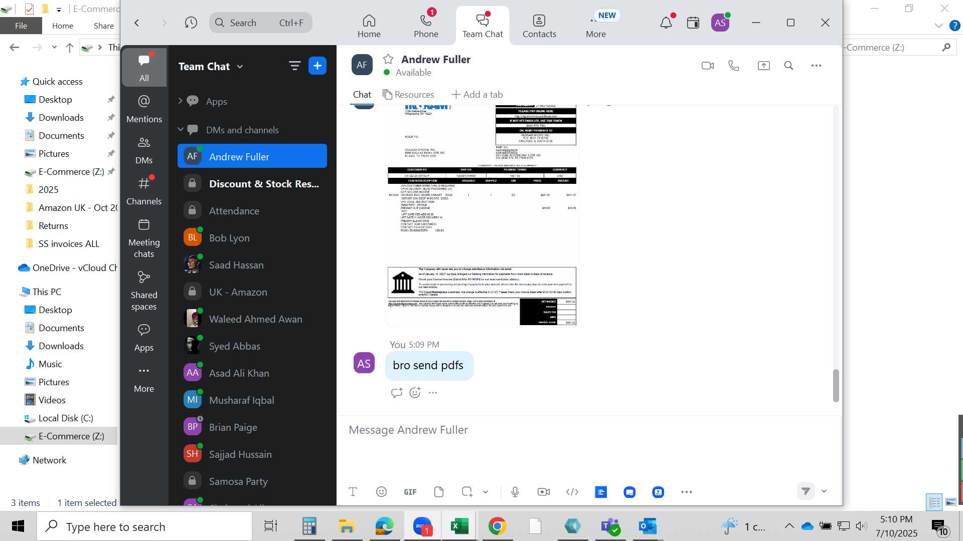Click the share screen icon in chat header
The width and height of the screenshot is (963, 541).
763,66
